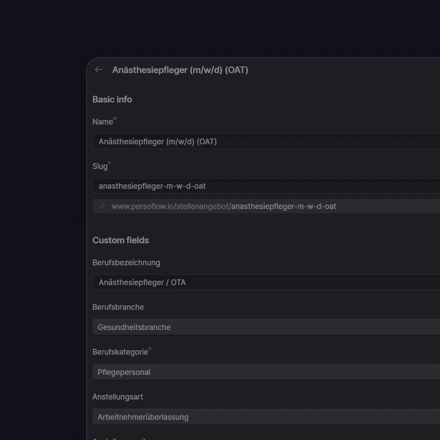Click the link icon beside the URL

tap(103, 206)
